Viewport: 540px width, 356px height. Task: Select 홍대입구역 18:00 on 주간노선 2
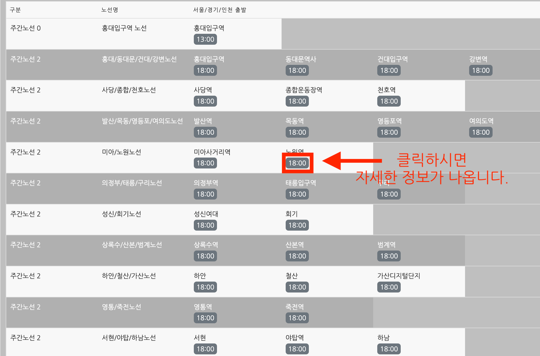203,72
